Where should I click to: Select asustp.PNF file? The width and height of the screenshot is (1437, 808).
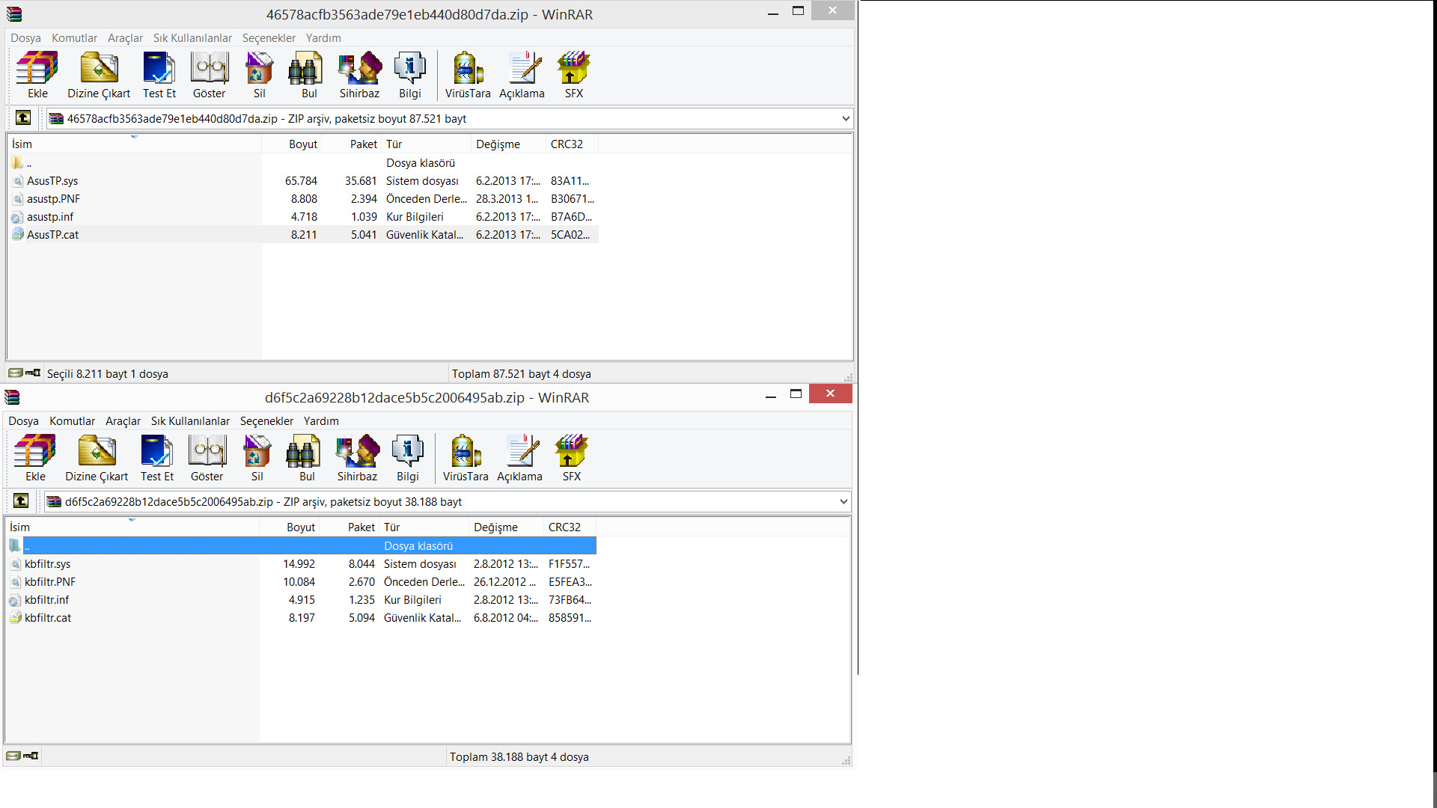[x=303, y=199]
